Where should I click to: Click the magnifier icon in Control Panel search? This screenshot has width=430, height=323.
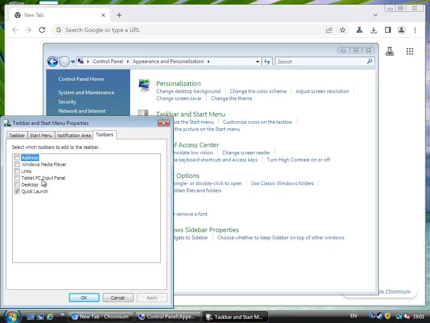[x=370, y=61]
